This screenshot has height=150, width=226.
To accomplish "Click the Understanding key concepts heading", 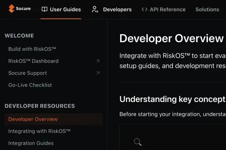I will point(172,99).
